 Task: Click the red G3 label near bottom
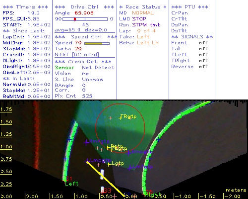coord(108,191)
